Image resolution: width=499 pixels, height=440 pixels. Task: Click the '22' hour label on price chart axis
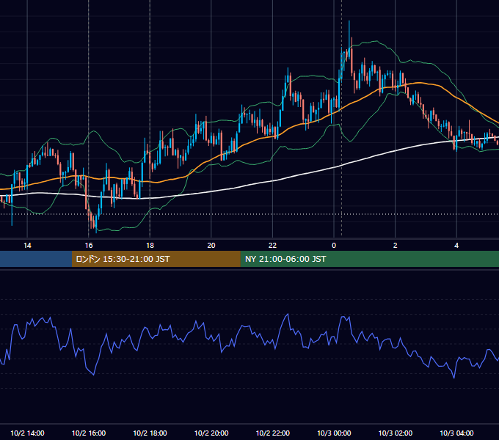[273, 246]
